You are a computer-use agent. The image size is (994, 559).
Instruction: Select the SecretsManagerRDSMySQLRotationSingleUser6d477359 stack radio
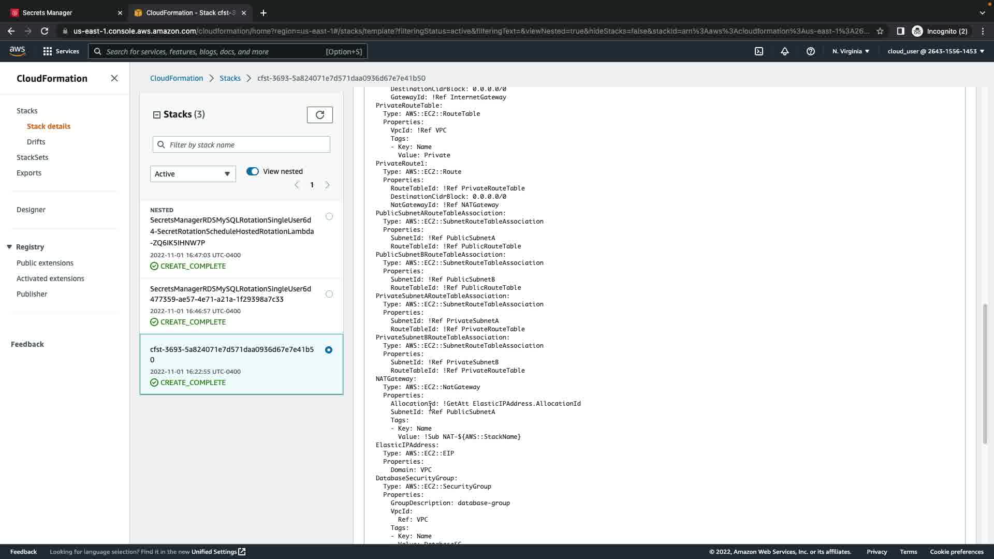(x=329, y=294)
